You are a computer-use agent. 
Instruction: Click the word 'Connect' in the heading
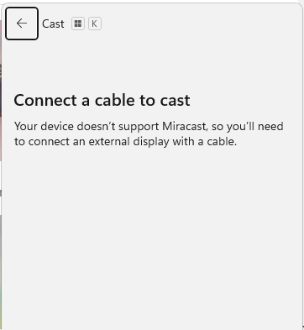click(45, 100)
